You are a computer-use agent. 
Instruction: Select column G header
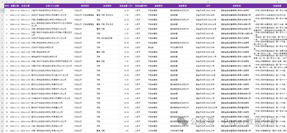pyautogui.click(x=126, y=2)
